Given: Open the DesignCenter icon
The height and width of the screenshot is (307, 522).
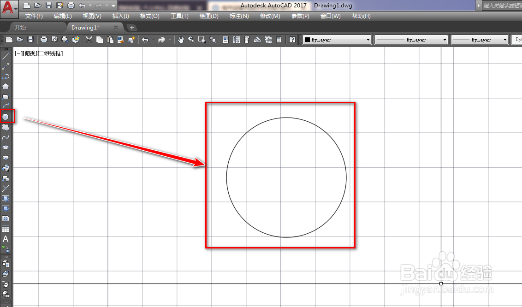Looking at the screenshot, I should tap(237, 40).
